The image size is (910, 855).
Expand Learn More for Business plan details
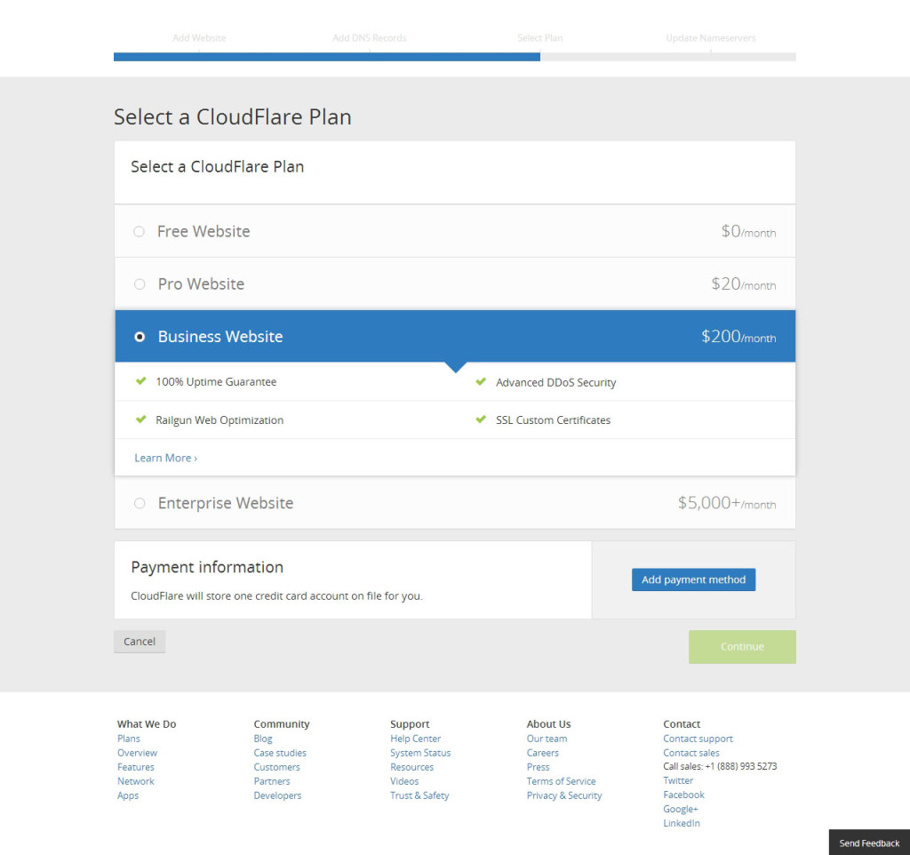[164, 457]
